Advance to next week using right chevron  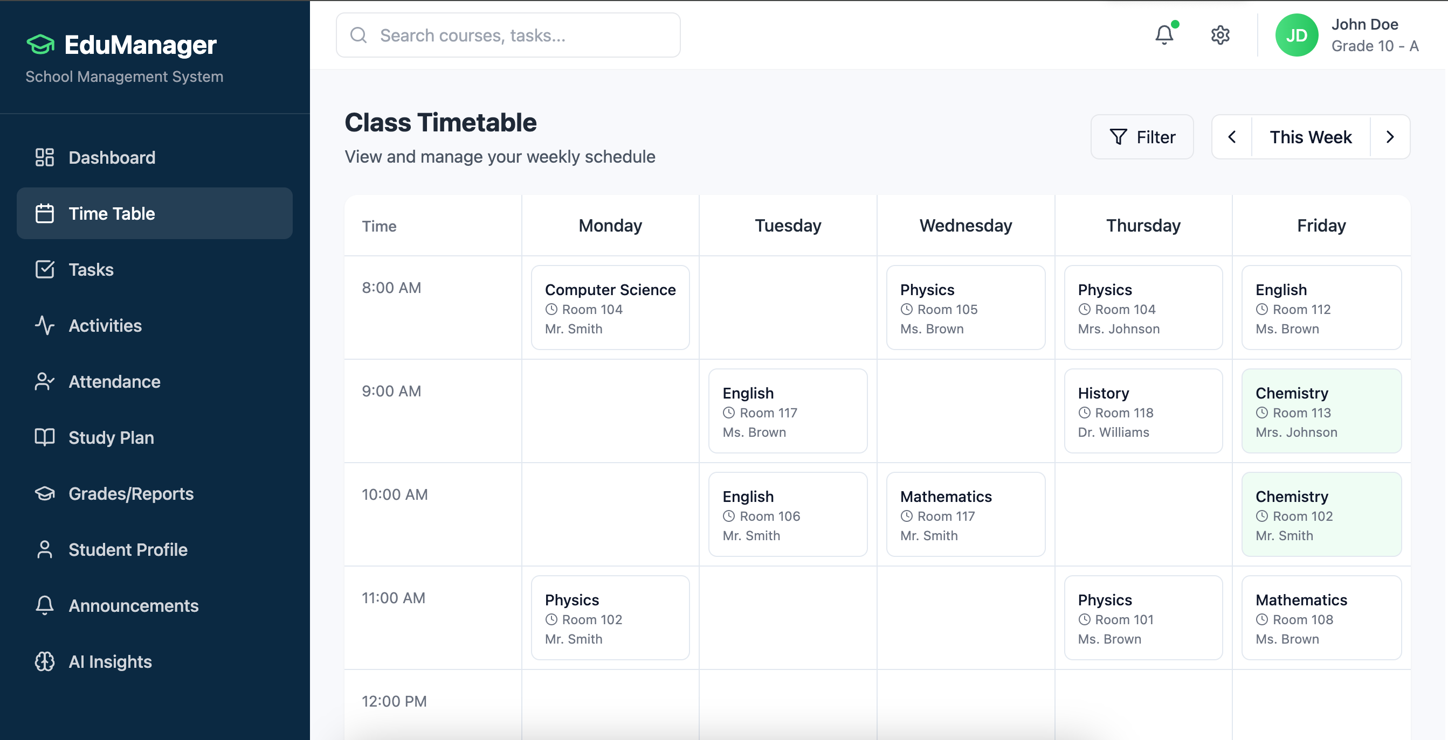[x=1390, y=136]
